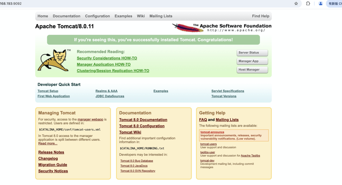The image size is (342, 185).
Task: Open the FAQ link in Getting Help
Action: 203,120
